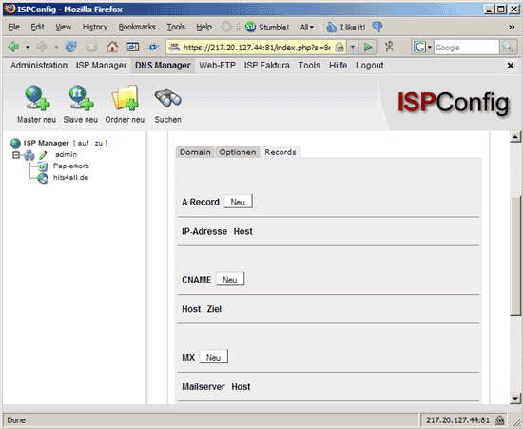Create a folder with Ordner neu icon
The image size is (523, 429).
[125, 98]
